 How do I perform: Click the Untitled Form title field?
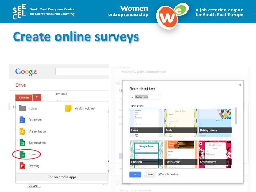click(x=147, y=97)
